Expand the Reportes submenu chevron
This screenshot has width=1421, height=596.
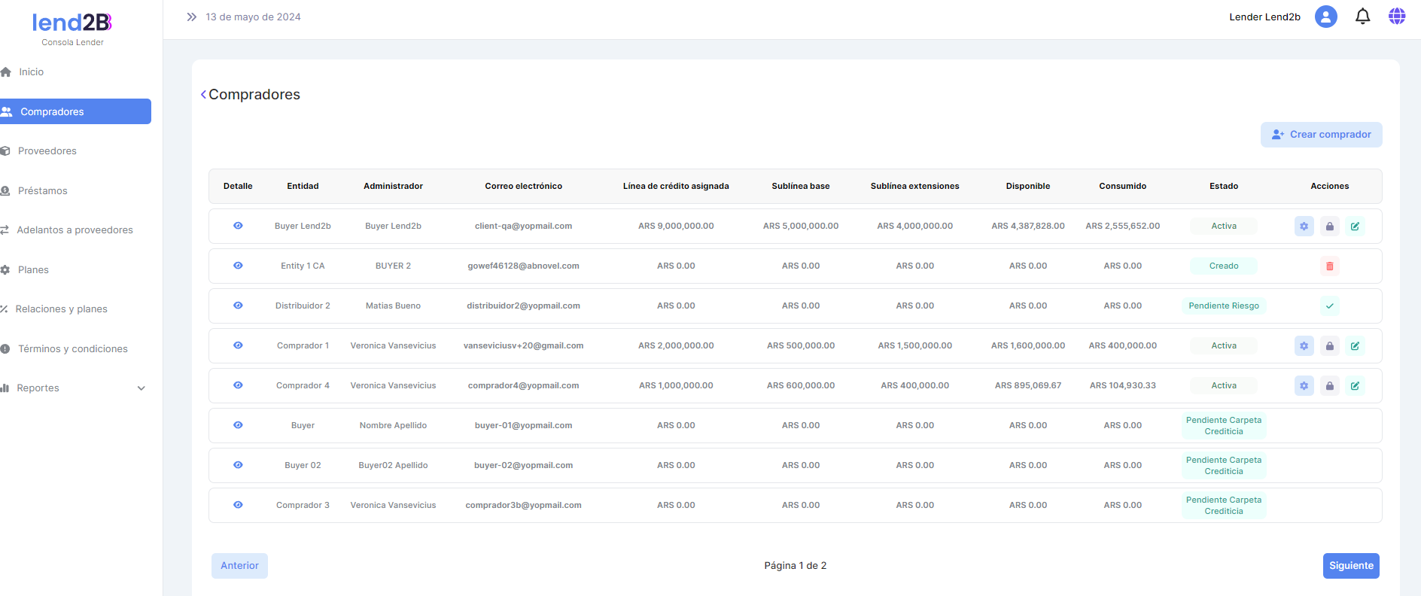[141, 388]
